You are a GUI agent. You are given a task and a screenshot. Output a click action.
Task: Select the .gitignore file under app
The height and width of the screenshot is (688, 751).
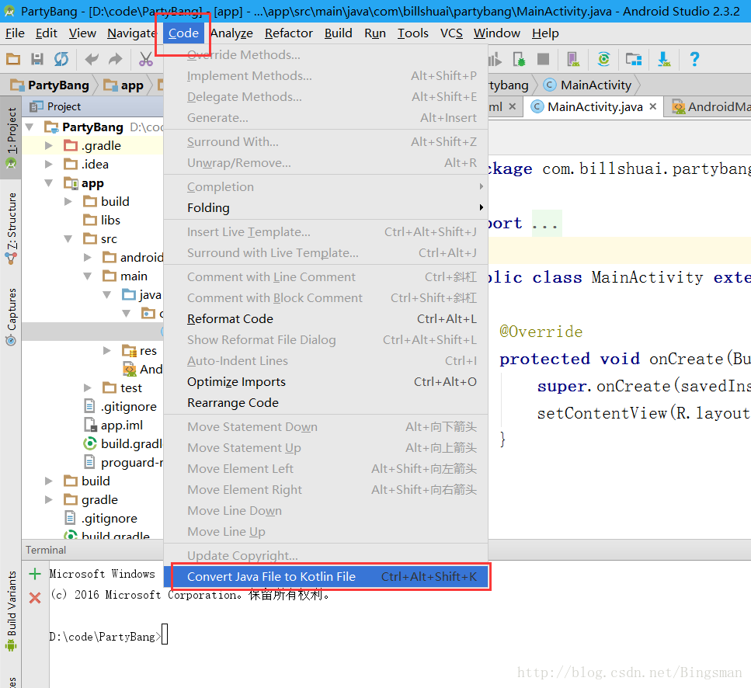[x=120, y=406]
